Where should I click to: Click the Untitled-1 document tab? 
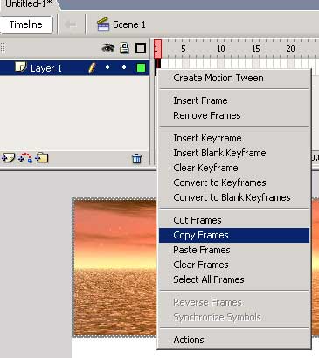(x=28, y=4)
